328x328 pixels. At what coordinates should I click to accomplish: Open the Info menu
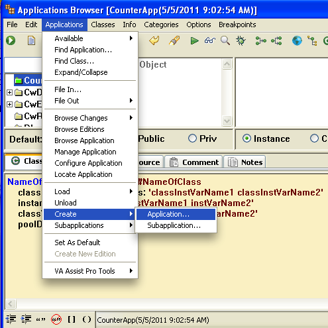tap(129, 25)
